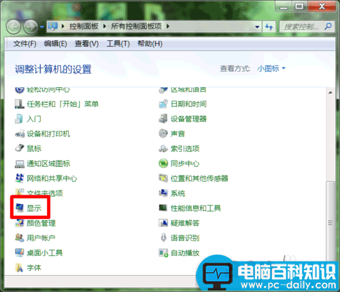Open the 同步中心 green icon

tap(163, 163)
